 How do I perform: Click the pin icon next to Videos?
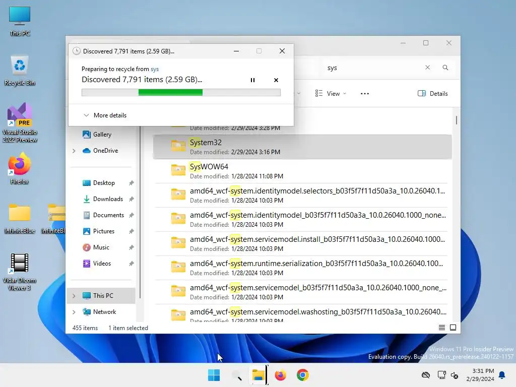pyautogui.click(x=132, y=264)
